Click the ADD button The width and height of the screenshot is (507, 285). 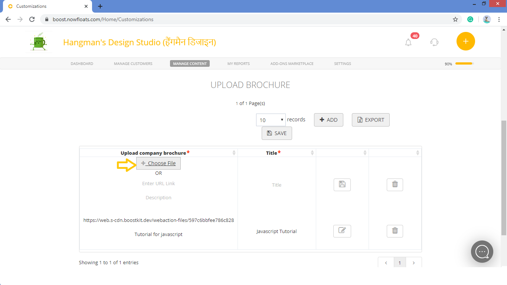328,120
